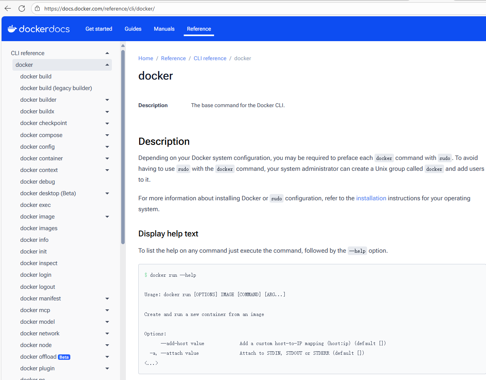Expand docker network submenu arrow
This screenshot has width=486, height=380.
107,333
